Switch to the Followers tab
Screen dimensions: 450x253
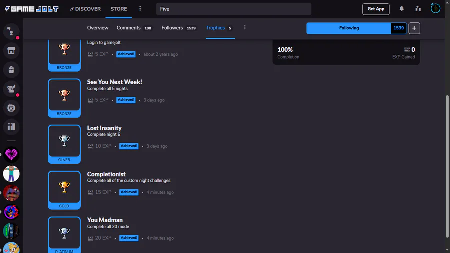click(178, 28)
